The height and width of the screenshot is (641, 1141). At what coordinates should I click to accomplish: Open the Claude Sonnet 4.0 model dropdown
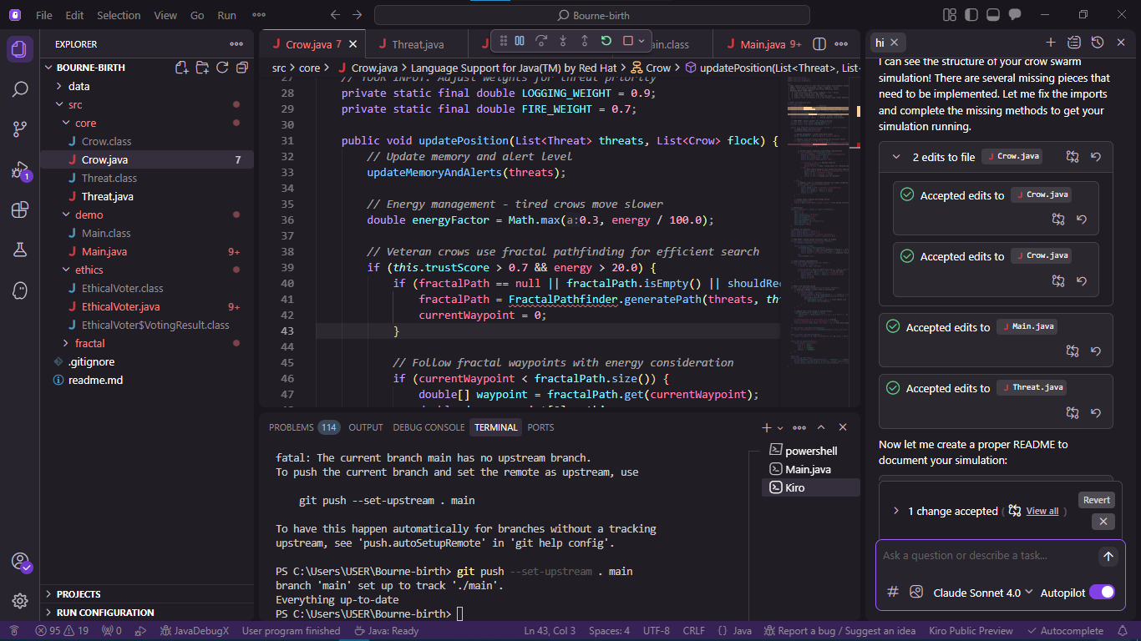coord(982,593)
